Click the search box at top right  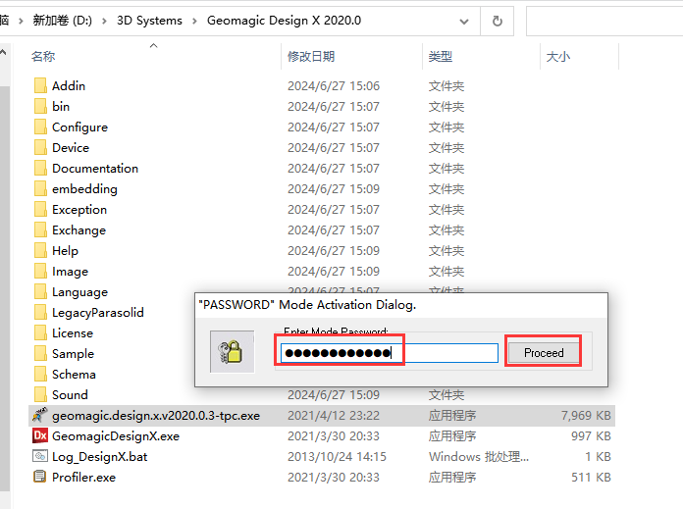604,21
